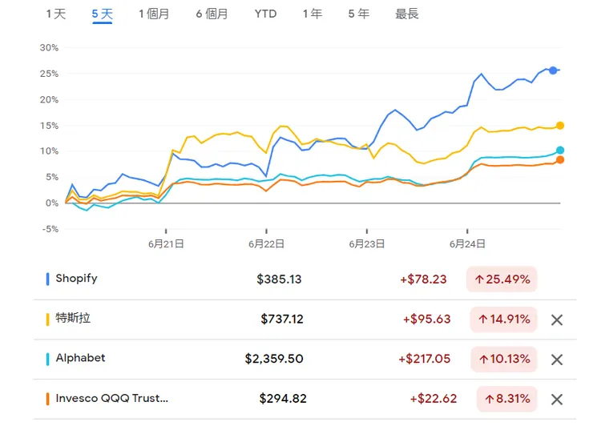
Task: Click the 6月21日 axis date label
Action: pos(166,243)
